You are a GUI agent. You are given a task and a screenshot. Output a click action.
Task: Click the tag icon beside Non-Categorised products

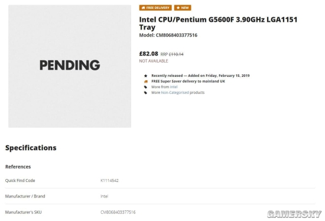coord(146,93)
